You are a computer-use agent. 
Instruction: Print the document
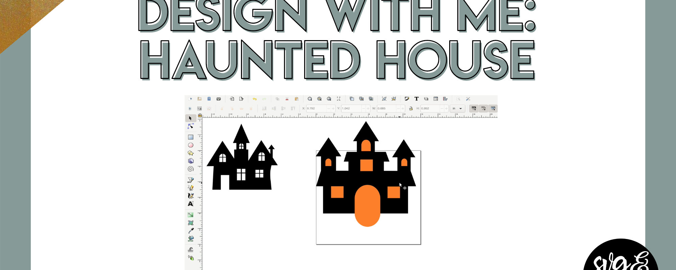(x=219, y=99)
